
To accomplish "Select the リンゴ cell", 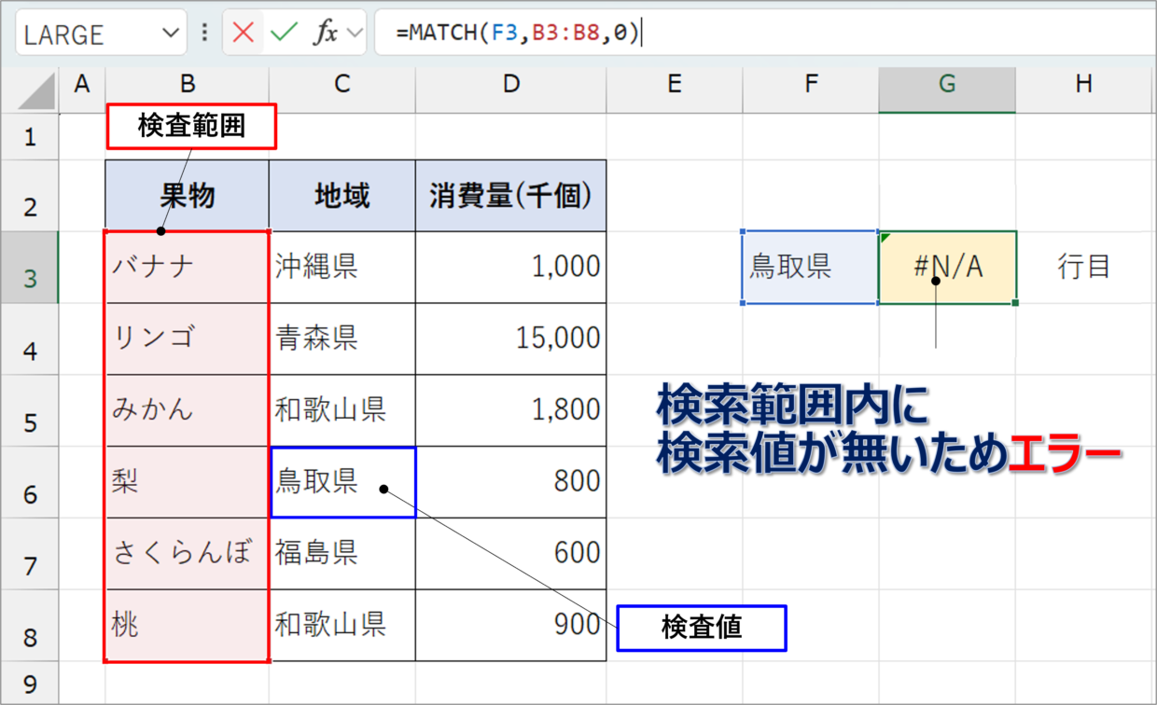I will [x=188, y=339].
